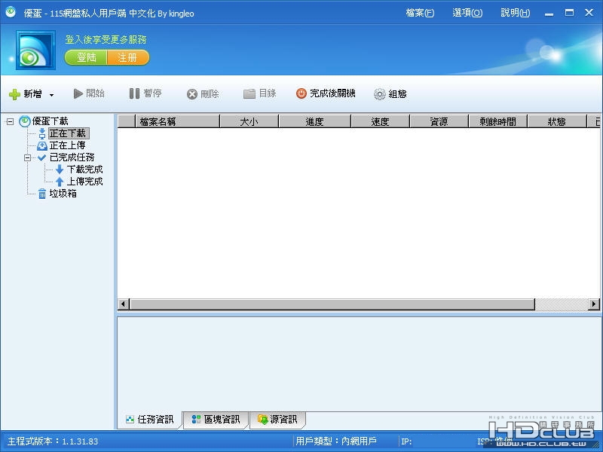This screenshot has height=452, width=603.
Task: Click the 任務資訊 tab icon
Action: [x=130, y=420]
